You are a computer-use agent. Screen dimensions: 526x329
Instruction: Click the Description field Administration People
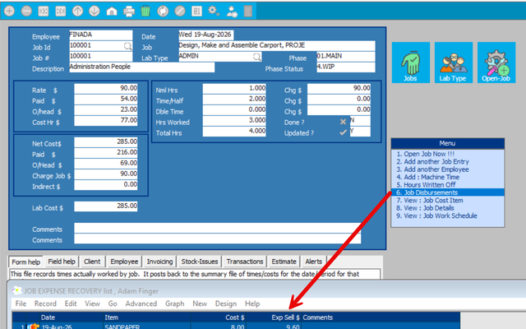pyautogui.click(x=141, y=67)
